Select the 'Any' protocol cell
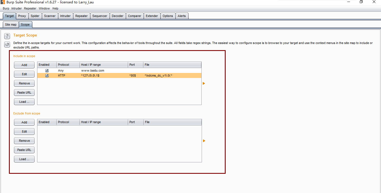Viewport: 381px width, 193px height. (68, 71)
